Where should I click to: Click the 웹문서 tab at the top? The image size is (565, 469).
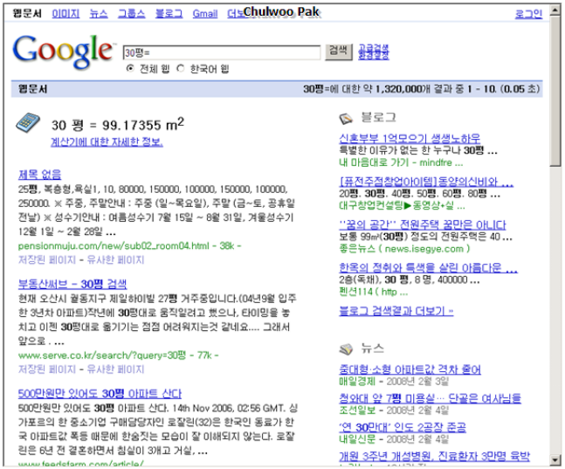(27, 14)
